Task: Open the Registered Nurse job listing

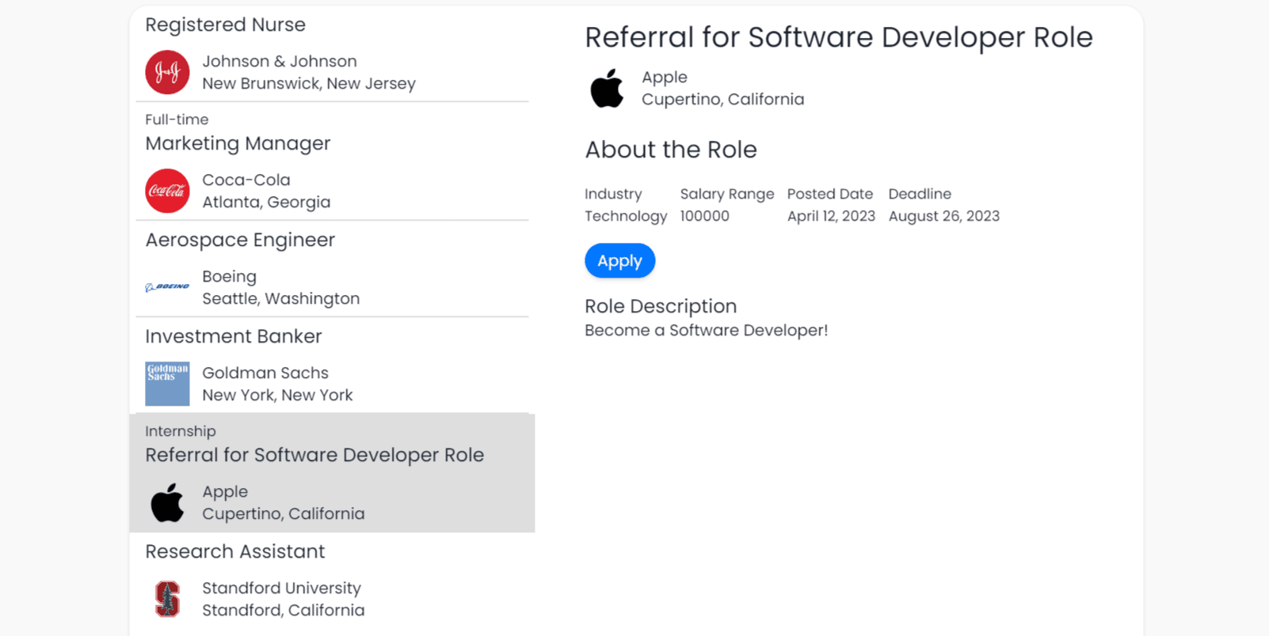Action: (x=225, y=25)
